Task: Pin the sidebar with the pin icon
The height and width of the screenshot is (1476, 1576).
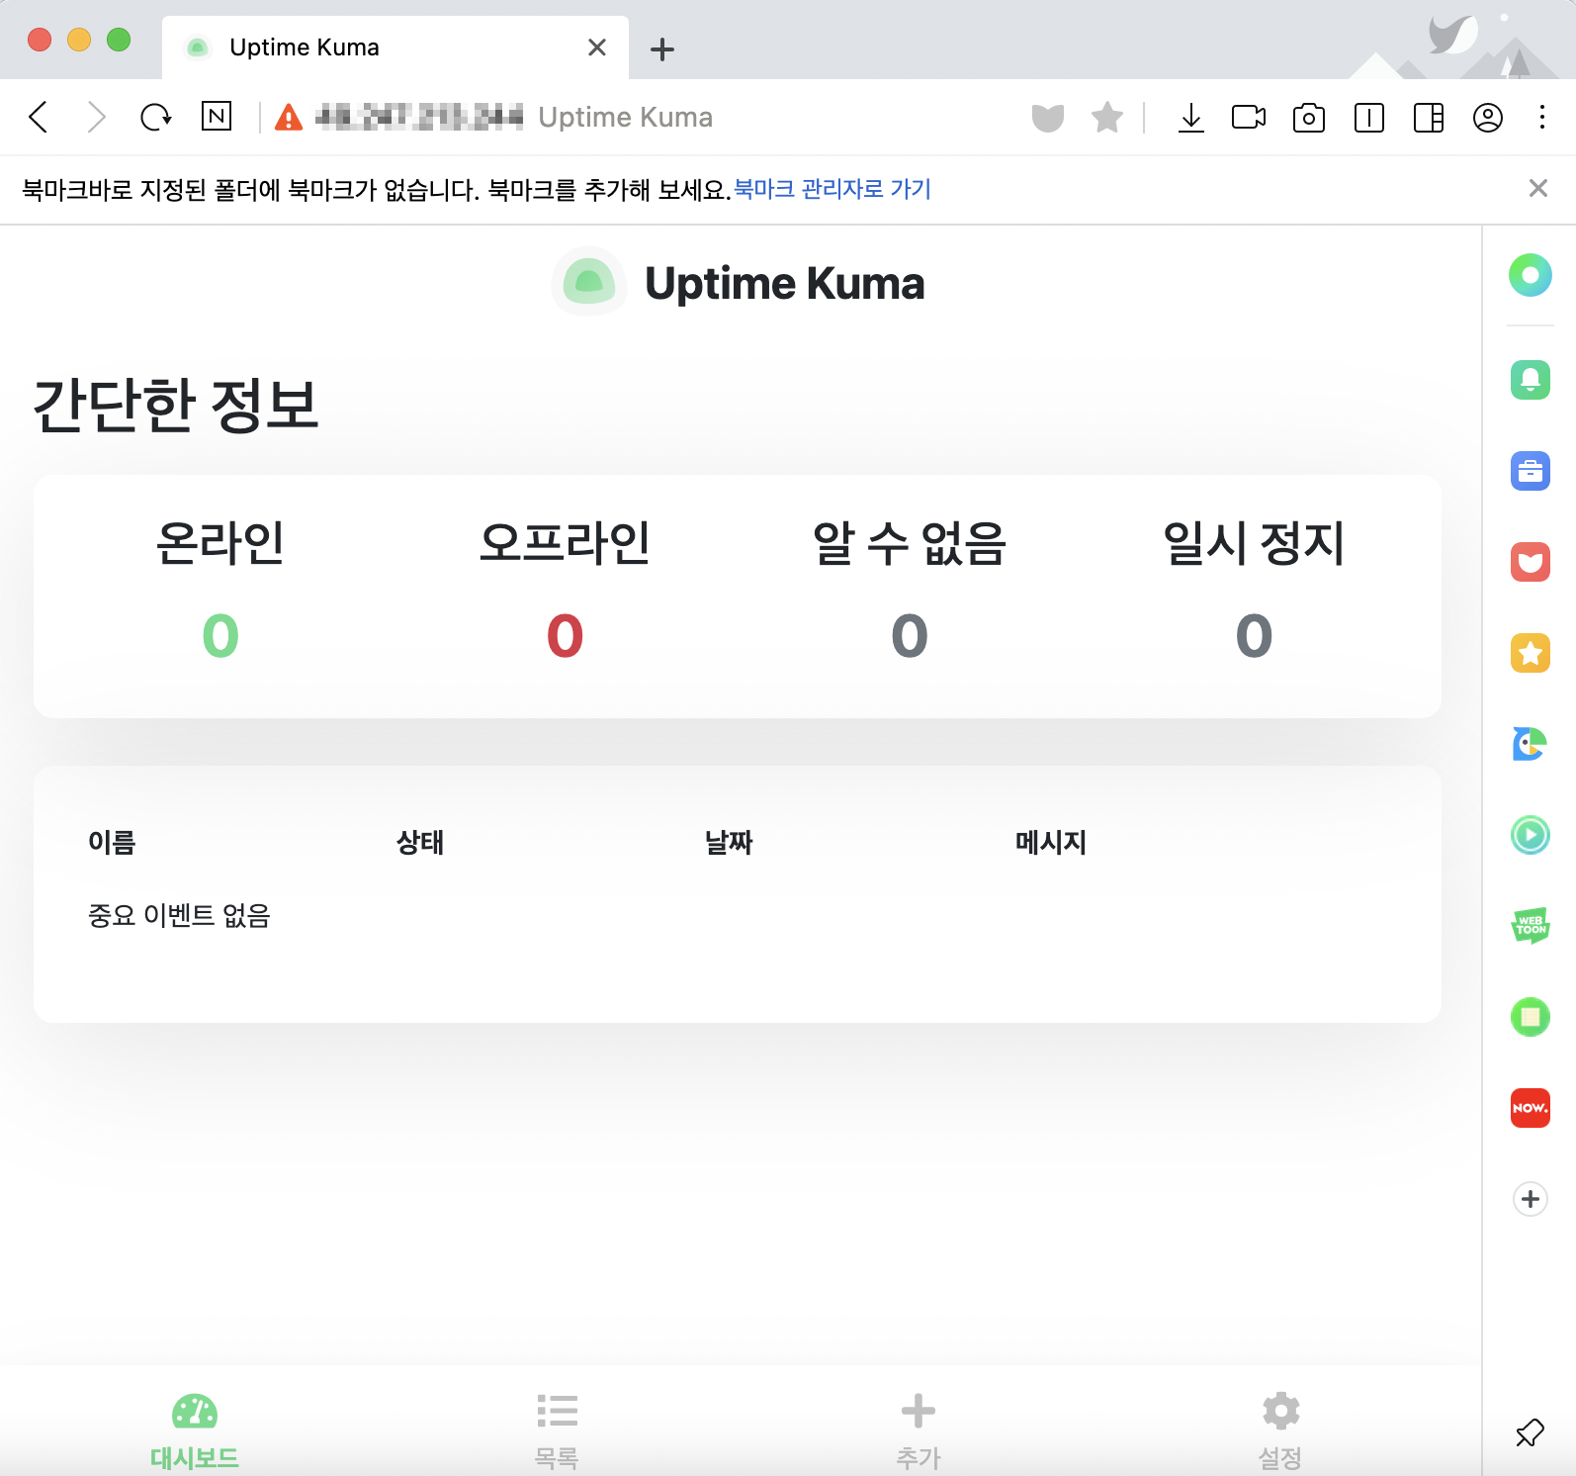Action: coord(1530,1432)
